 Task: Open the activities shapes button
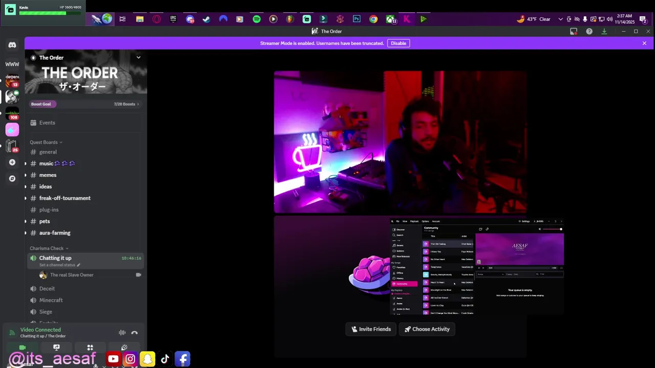(x=90, y=348)
